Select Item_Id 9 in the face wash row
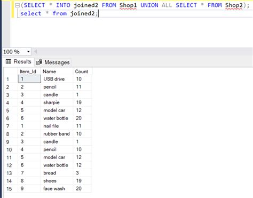 coord(29,188)
